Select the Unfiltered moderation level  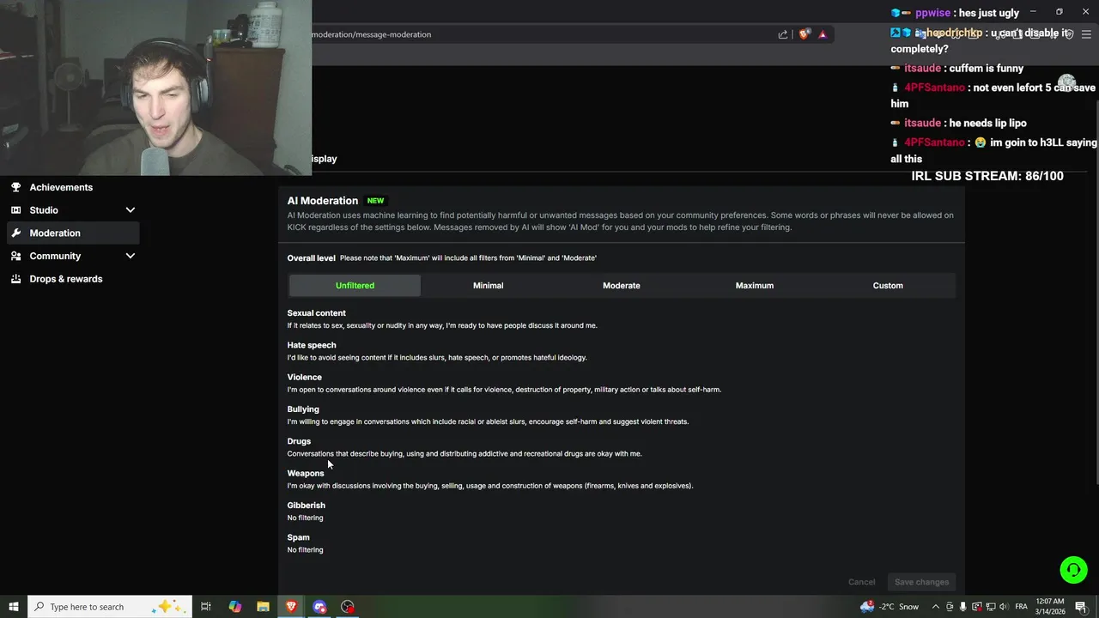(355, 285)
